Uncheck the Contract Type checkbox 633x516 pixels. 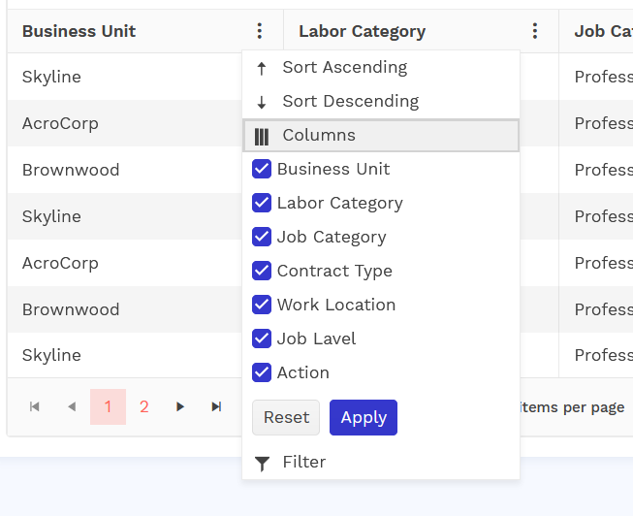262,271
